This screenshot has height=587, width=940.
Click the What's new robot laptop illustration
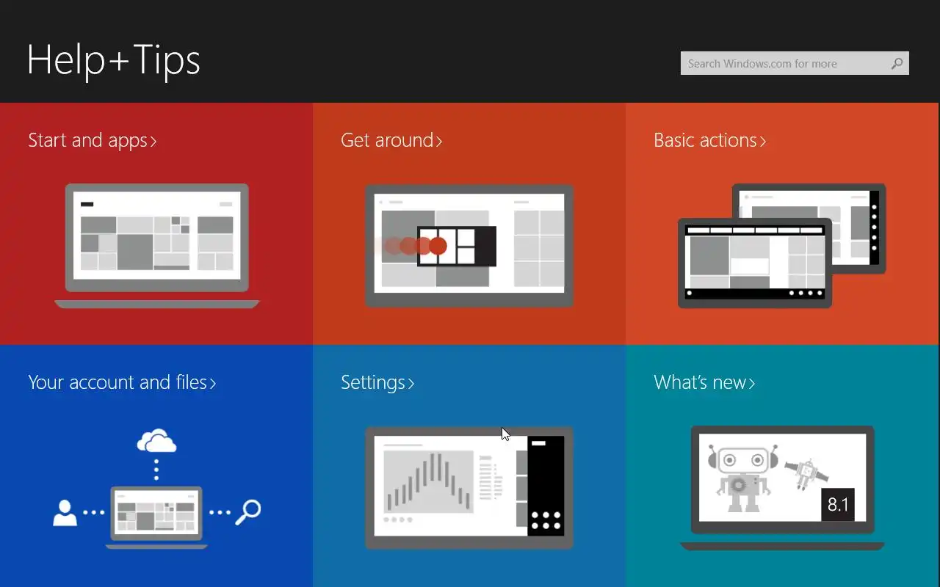(782, 488)
